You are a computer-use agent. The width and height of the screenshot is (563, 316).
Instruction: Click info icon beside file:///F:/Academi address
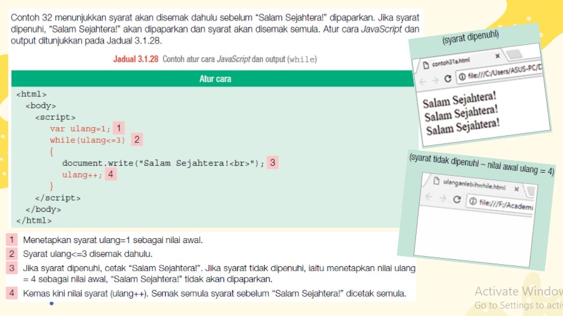point(473,201)
